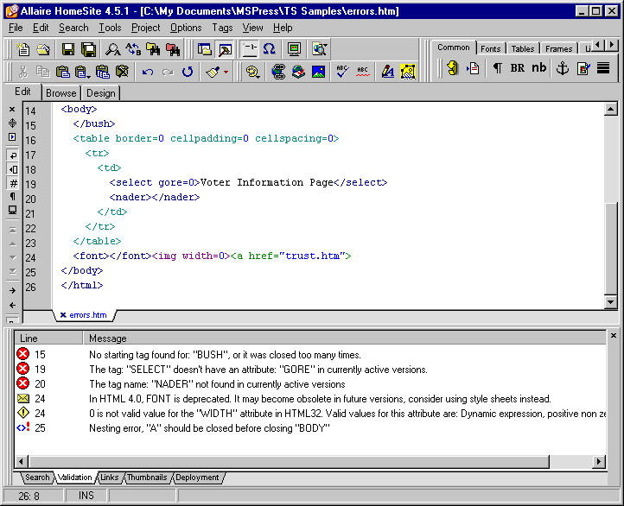
Task: Click the red folder binoculars Extended Replace icon
Action: [x=173, y=49]
